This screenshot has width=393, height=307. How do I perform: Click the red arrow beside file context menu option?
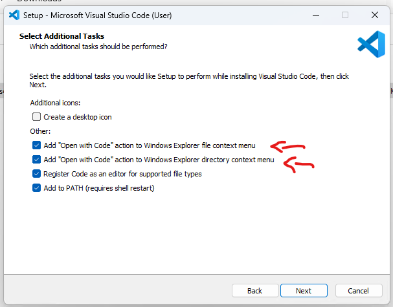pos(287,145)
